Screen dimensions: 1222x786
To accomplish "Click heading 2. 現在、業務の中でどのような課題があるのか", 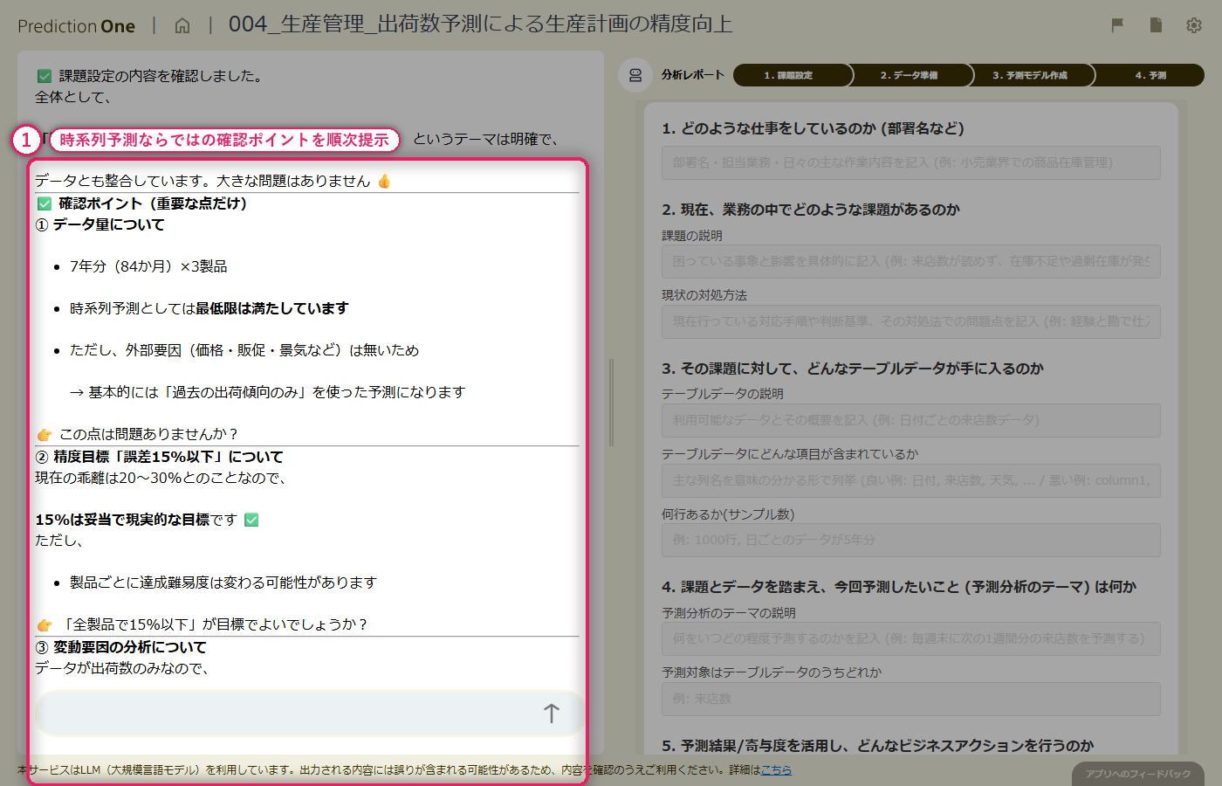I will point(811,210).
